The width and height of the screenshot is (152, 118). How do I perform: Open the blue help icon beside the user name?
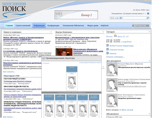[148, 14]
